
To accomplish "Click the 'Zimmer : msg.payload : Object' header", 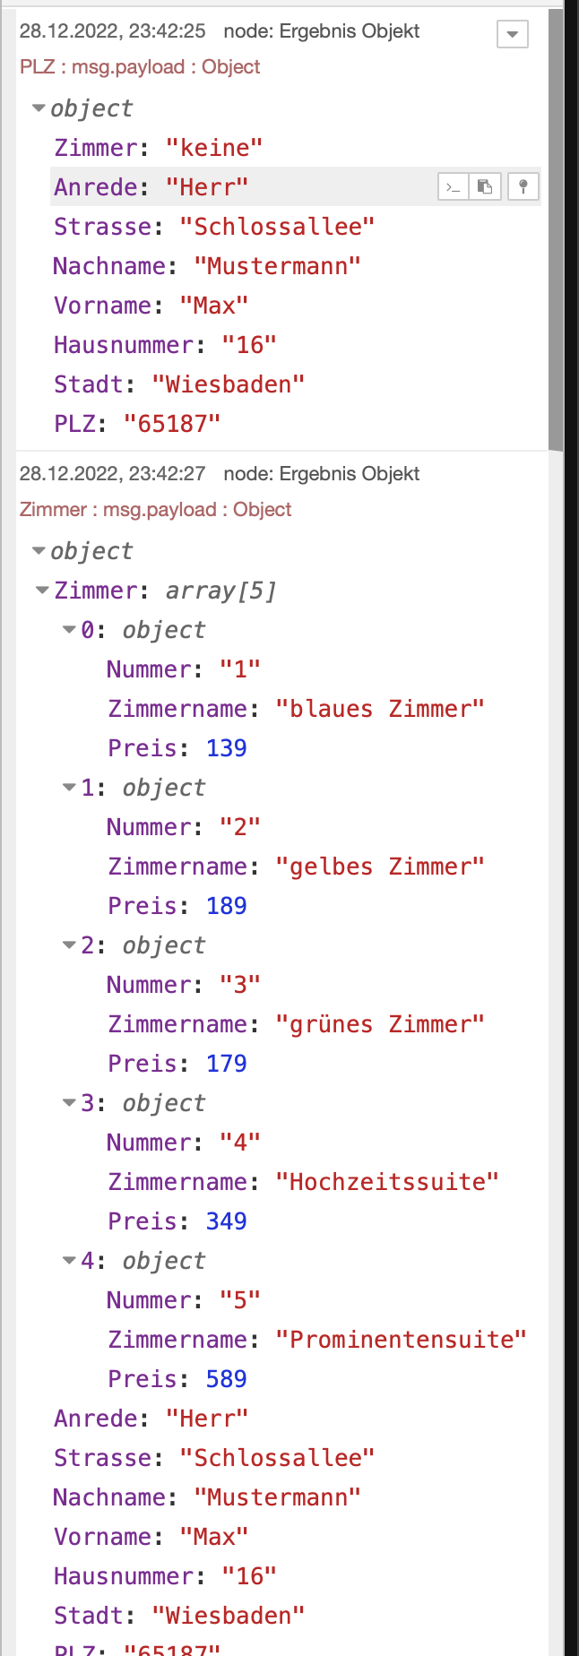I will 156,510.
